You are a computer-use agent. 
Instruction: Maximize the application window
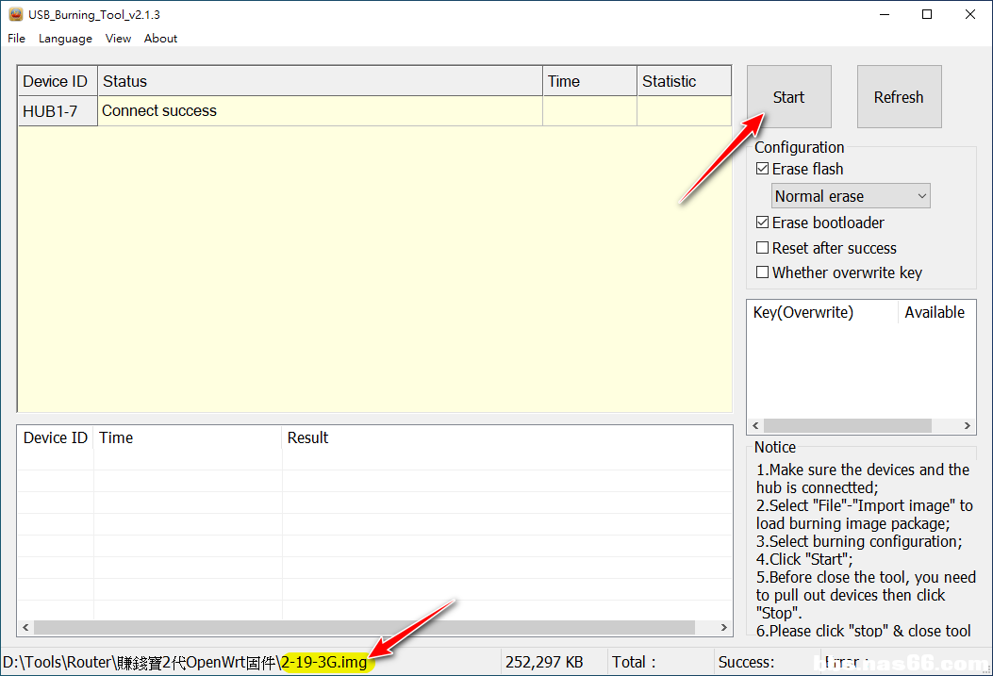tap(927, 14)
